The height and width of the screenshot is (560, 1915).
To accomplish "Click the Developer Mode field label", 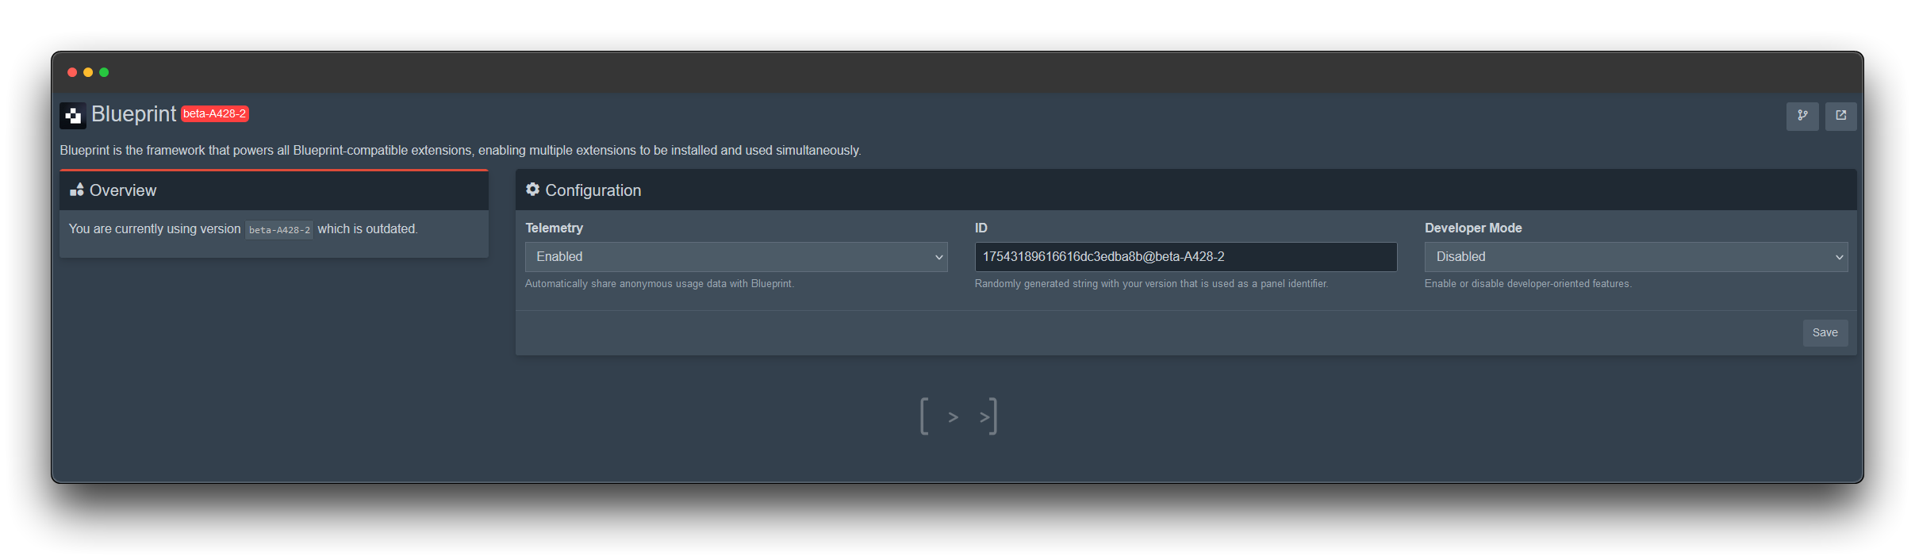I will 1473,228.
